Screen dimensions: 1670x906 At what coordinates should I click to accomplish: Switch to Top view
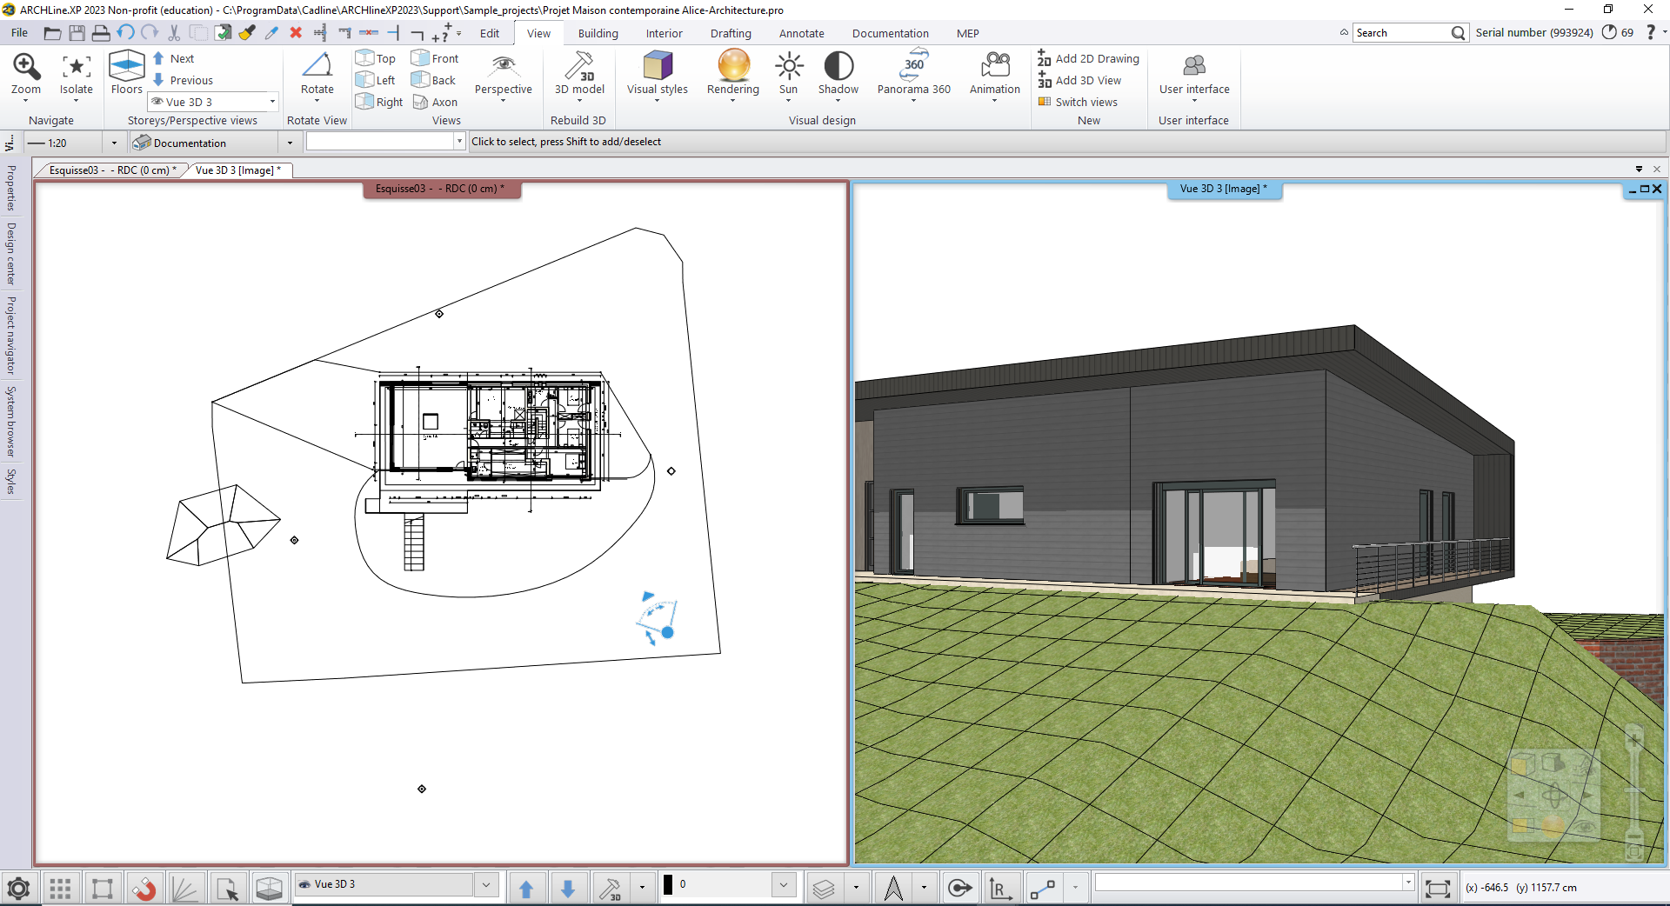pyautogui.click(x=377, y=58)
